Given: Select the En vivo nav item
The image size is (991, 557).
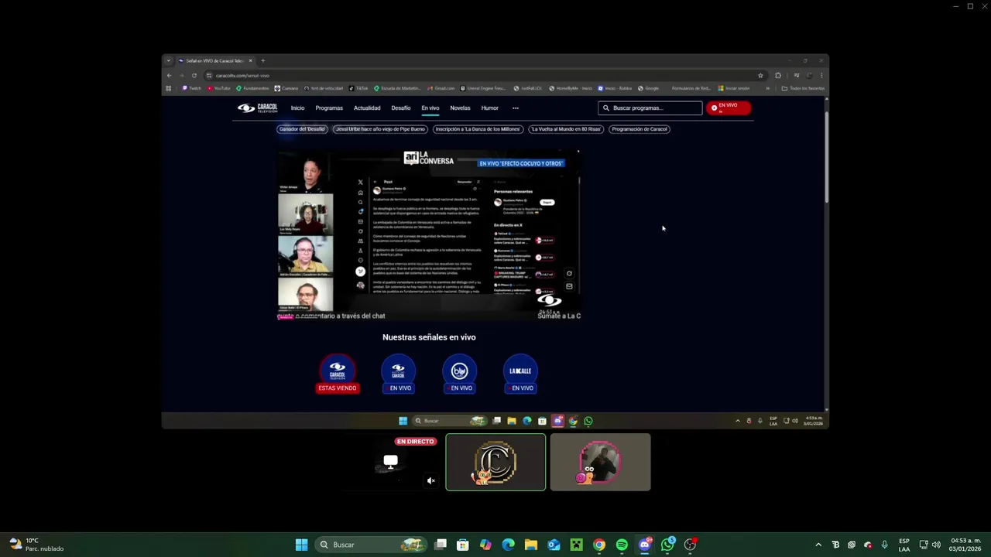Looking at the screenshot, I should click(430, 108).
